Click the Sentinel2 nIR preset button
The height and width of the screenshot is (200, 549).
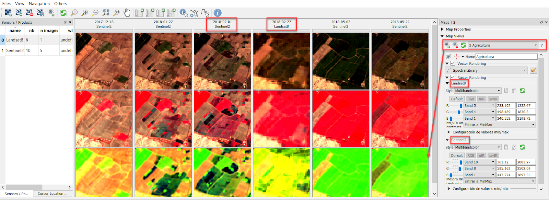(x=482, y=155)
